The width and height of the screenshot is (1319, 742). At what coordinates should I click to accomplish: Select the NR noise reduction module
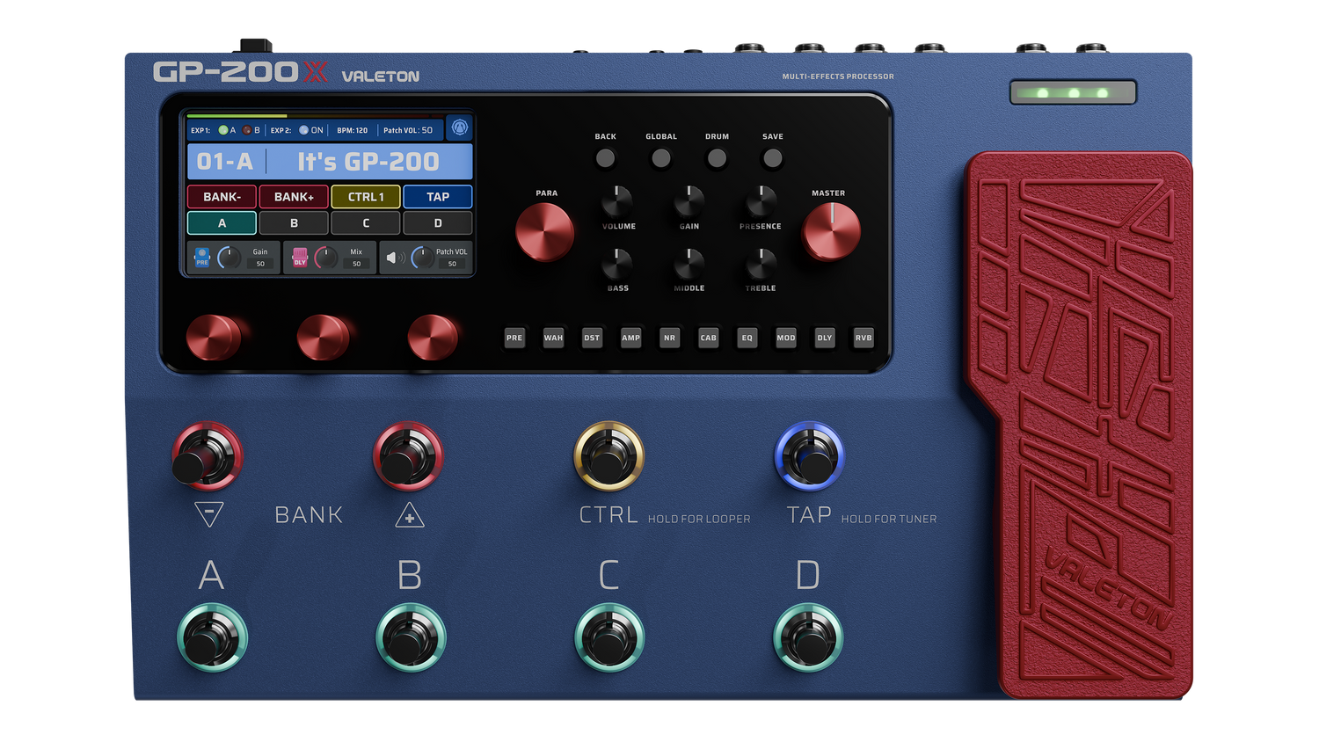[x=669, y=338]
